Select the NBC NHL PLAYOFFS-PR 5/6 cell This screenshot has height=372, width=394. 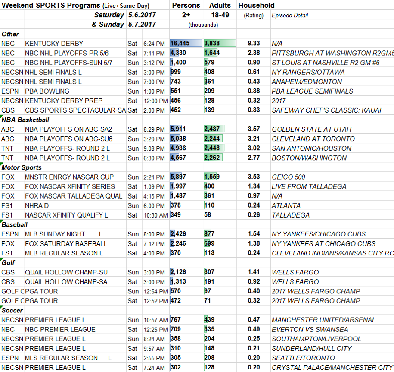[75, 53]
